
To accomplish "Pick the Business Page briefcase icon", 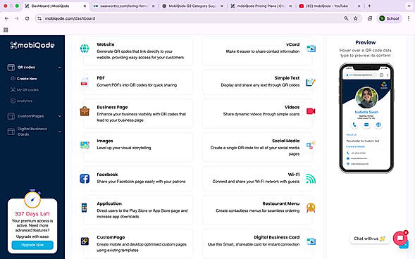I will 85,111.
